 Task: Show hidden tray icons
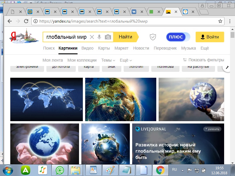click(x=182, y=170)
